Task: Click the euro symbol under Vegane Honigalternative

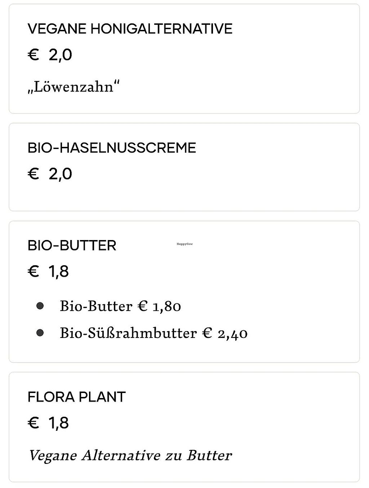Action: (x=33, y=55)
